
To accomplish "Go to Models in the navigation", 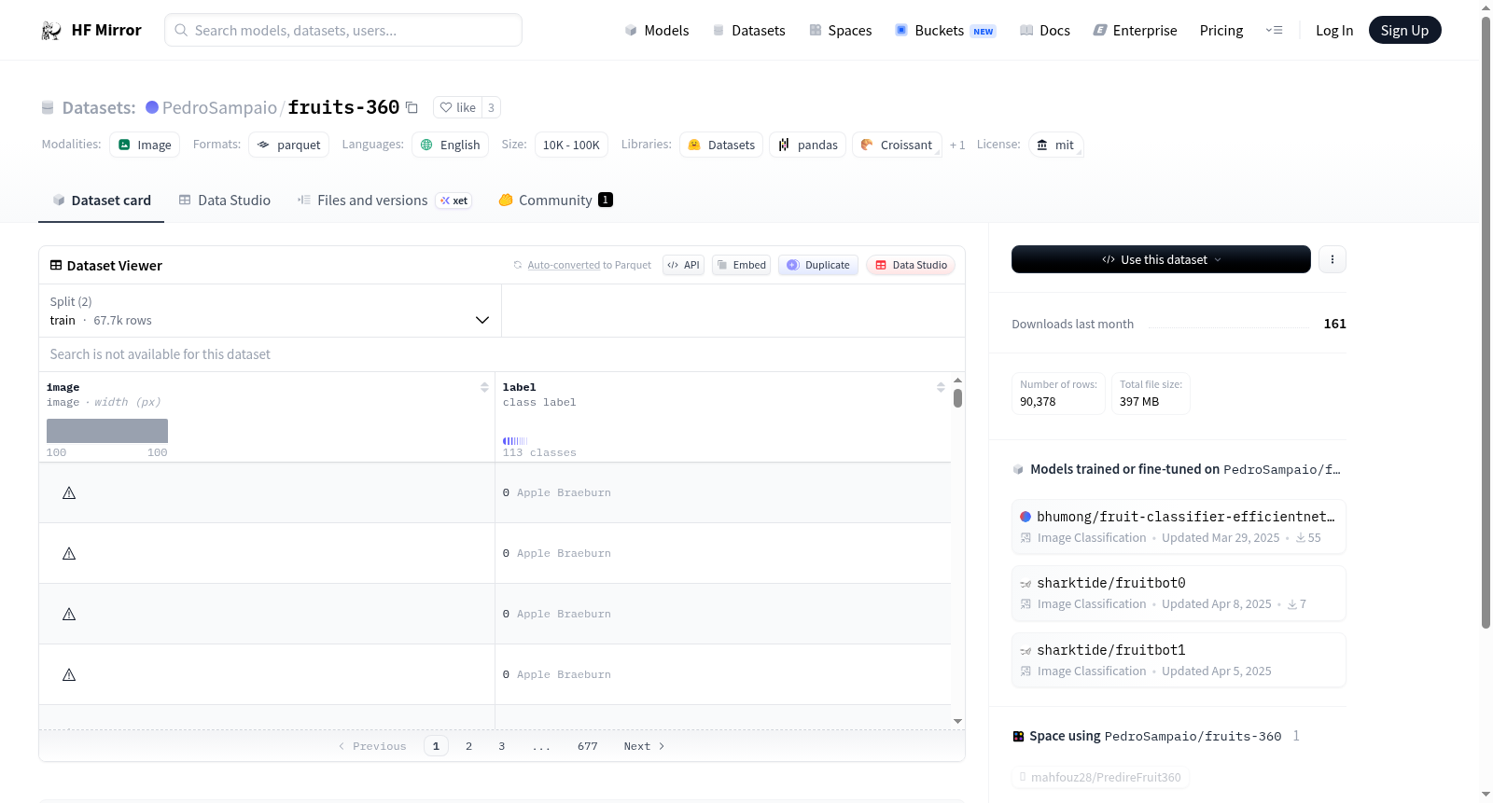I will 657,31.
